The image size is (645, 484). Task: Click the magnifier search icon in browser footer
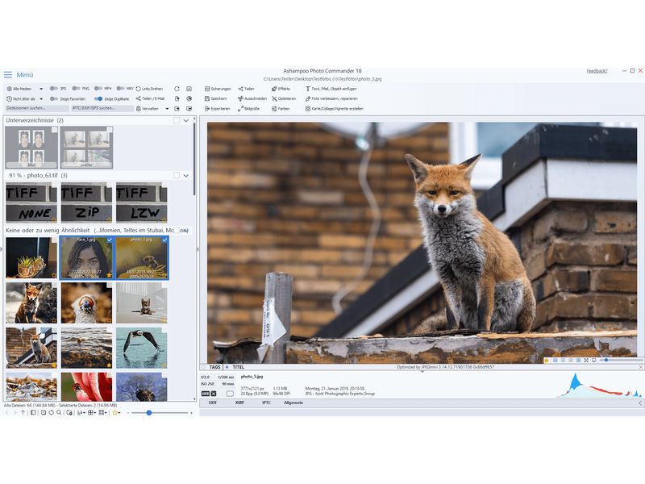[x=59, y=412]
